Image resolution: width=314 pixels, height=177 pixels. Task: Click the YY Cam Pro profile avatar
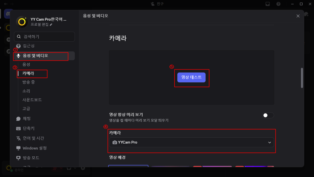[x=22, y=22]
